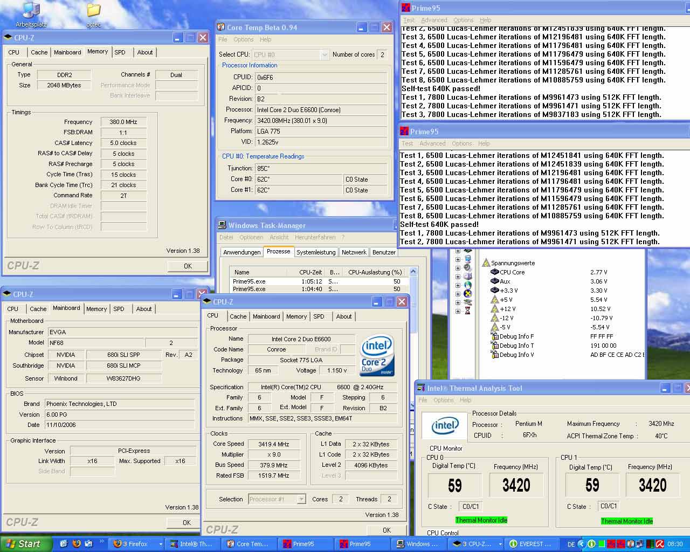Expand the hourglass Benchmark node in EVEREST tree
Viewport: 690px width, 552px height.
[458, 311]
